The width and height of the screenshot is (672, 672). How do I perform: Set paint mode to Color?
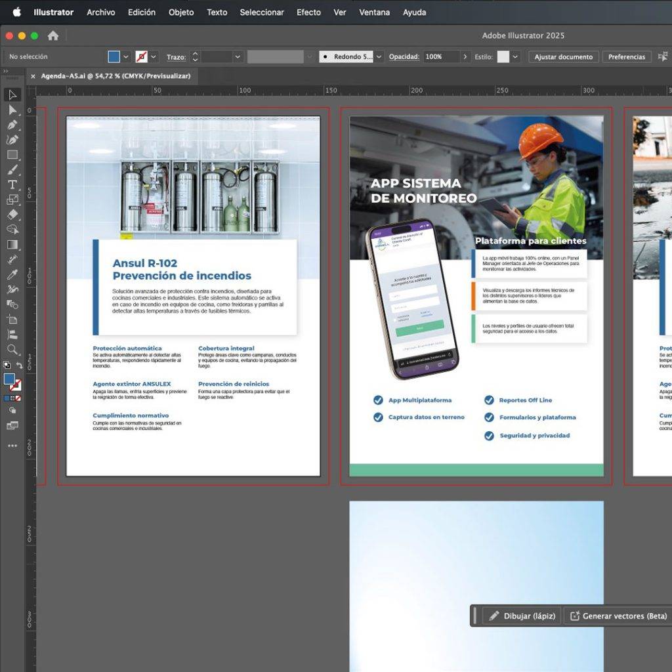click(x=7, y=398)
